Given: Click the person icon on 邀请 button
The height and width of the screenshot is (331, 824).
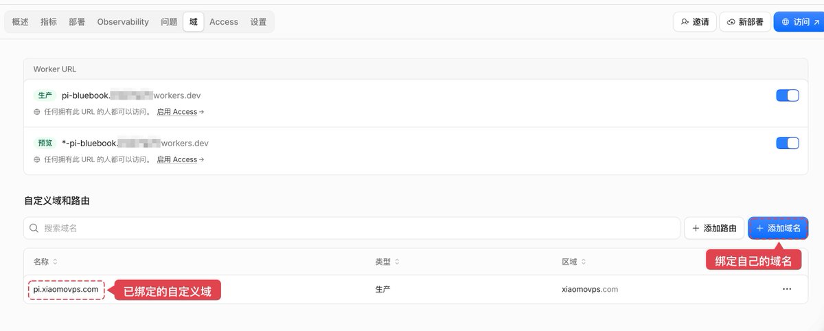Looking at the screenshot, I should coord(685,22).
